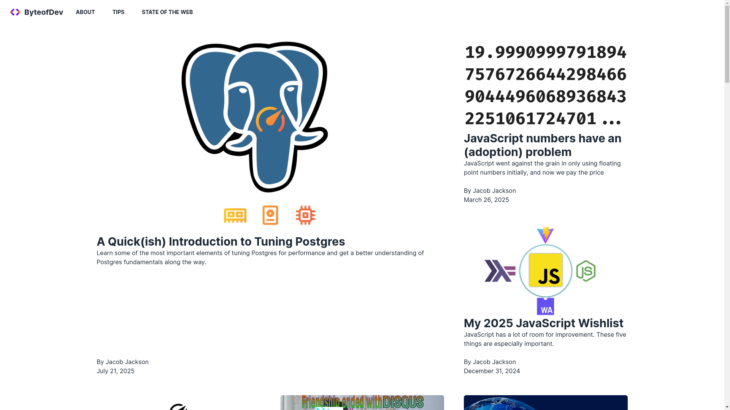Click the memory RAM icon under the elephant
730x410 pixels.
point(235,215)
